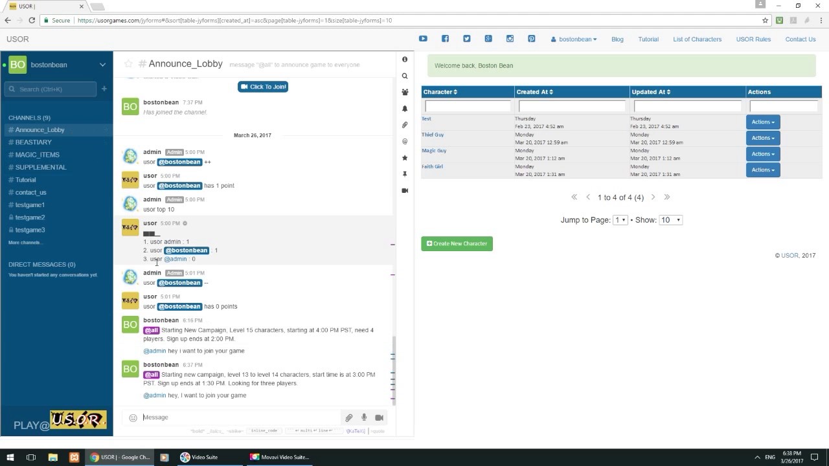Reload the browser page
Image resolution: width=829 pixels, height=466 pixels.
[32, 21]
